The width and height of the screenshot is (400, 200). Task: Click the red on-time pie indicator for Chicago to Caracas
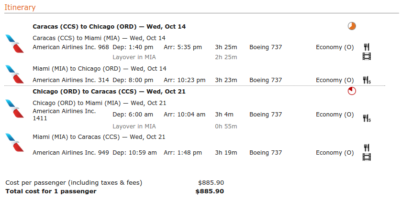(352, 91)
